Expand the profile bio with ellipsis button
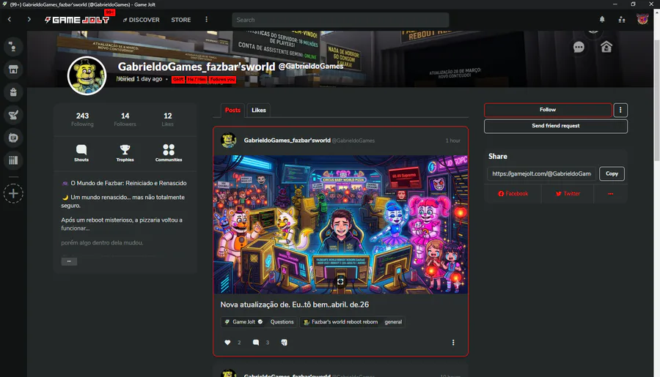The image size is (660, 377). (69, 261)
